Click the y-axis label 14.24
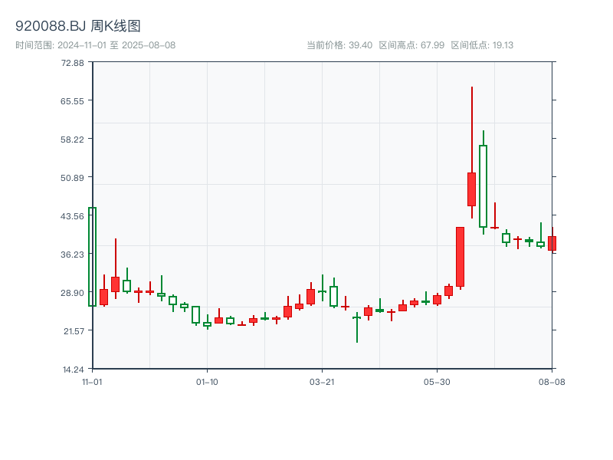 tap(73, 370)
